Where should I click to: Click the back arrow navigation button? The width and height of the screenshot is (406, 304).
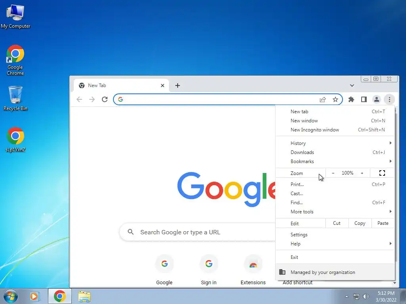coord(79,99)
